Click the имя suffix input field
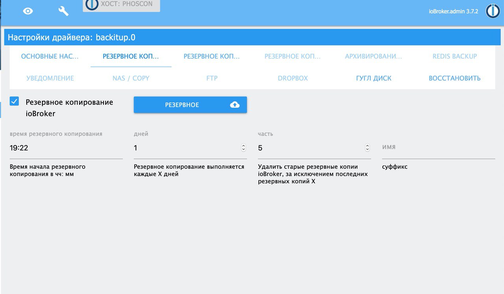The width and height of the screenshot is (504, 294). point(438,148)
